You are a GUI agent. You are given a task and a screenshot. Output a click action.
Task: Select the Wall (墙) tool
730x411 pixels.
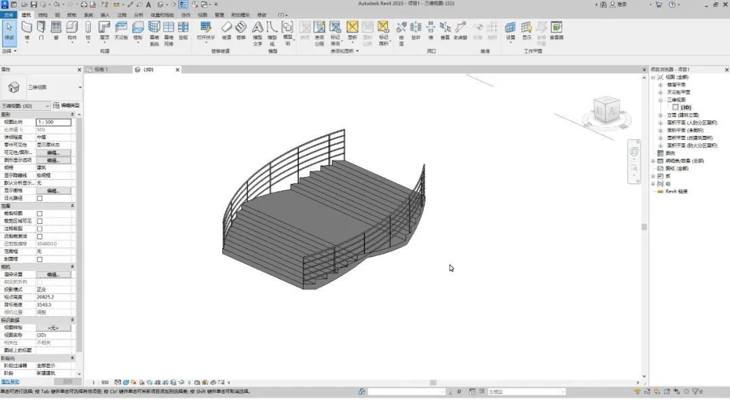pos(27,30)
